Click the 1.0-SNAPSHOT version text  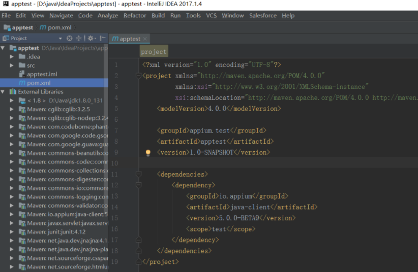tap(212, 153)
